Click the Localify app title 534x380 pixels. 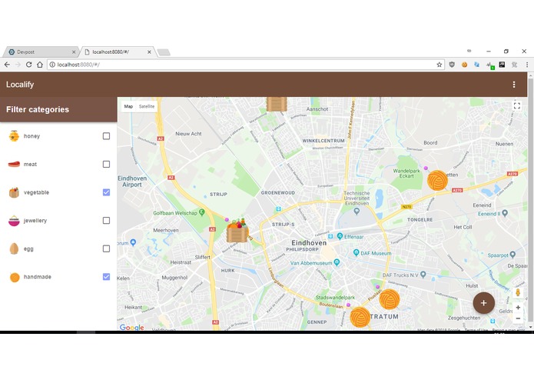[x=20, y=85]
